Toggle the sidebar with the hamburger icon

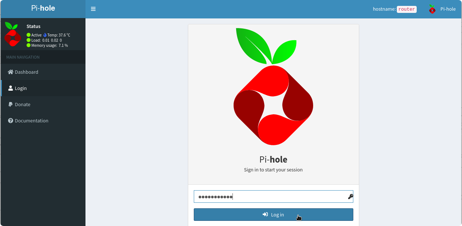point(93,9)
